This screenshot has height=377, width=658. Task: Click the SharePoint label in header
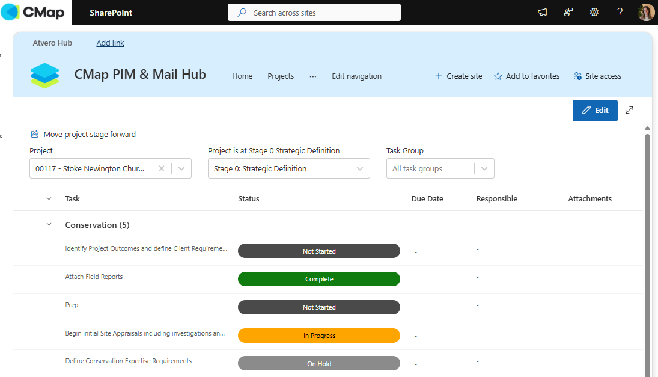coord(111,13)
